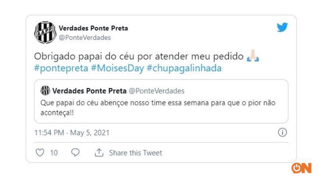Click the like count showing 10

[53, 153]
